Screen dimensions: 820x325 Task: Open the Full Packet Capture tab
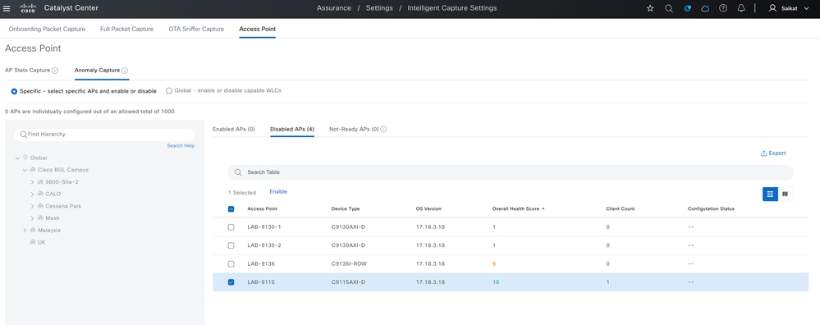click(127, 30)
